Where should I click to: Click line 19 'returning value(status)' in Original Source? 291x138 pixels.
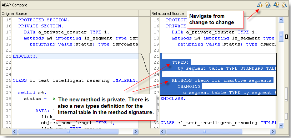pos(62,44)
